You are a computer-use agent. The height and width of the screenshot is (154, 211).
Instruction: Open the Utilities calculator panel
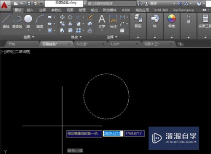point(205,21)
